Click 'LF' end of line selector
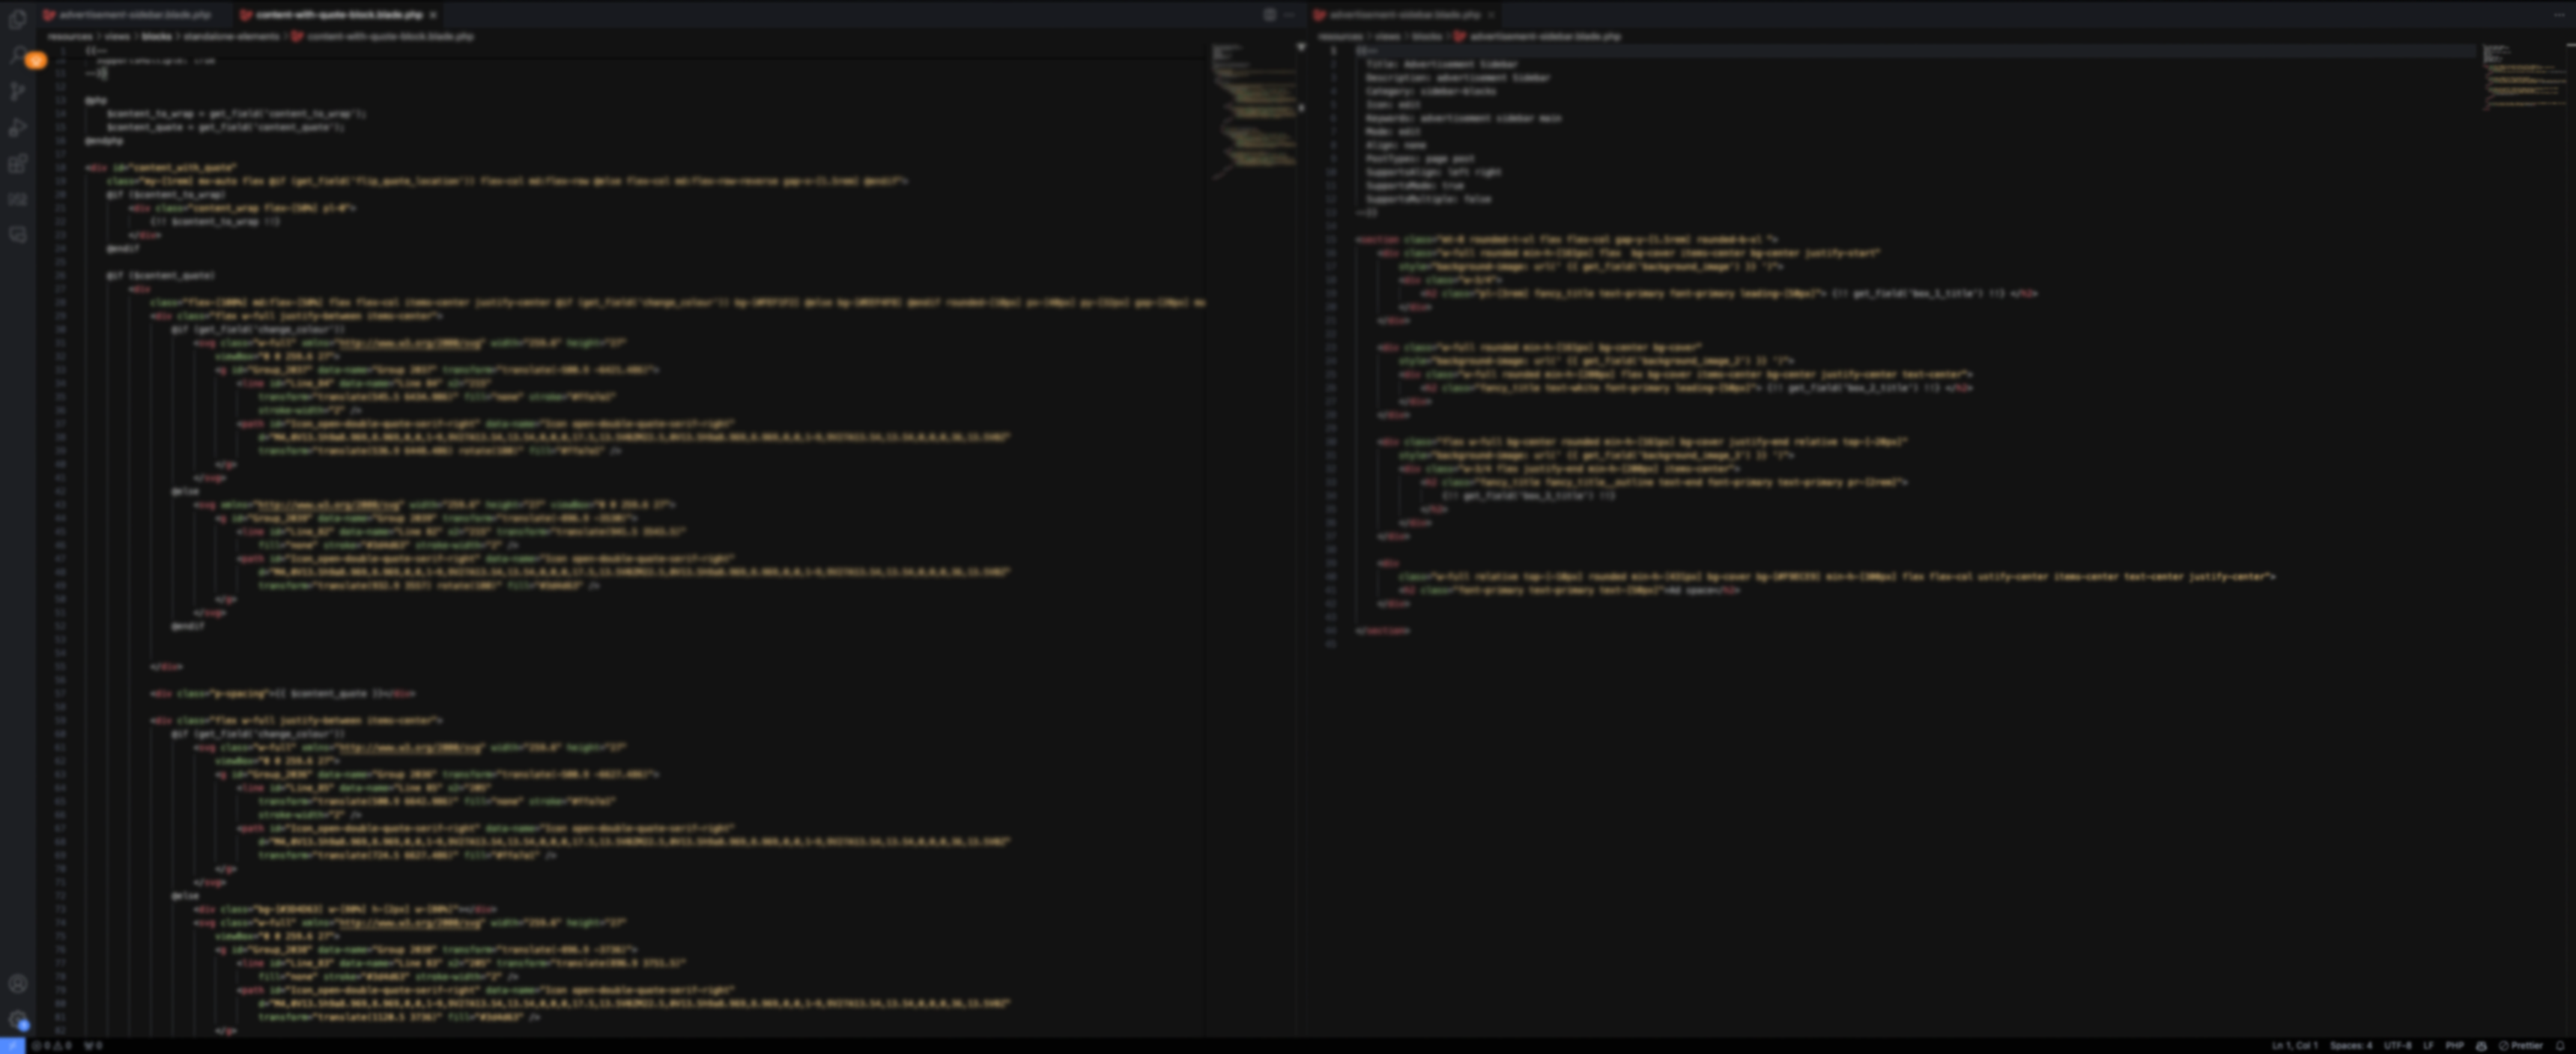The height and width of the screenshot is (1054, 2576). (x=2428, y=1046)
